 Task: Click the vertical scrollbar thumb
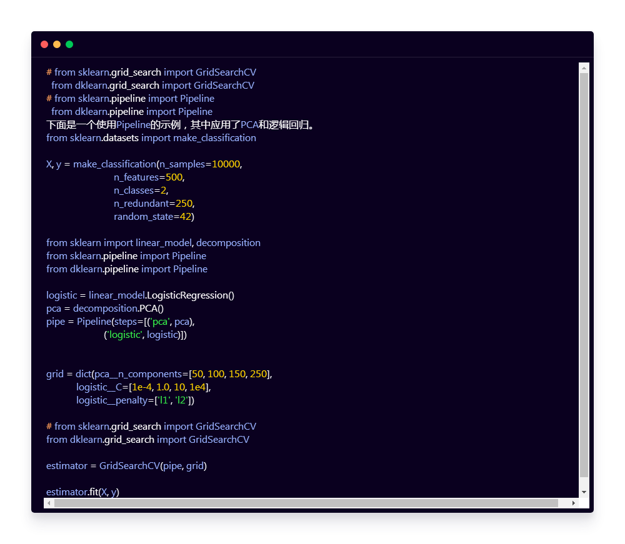584,275
